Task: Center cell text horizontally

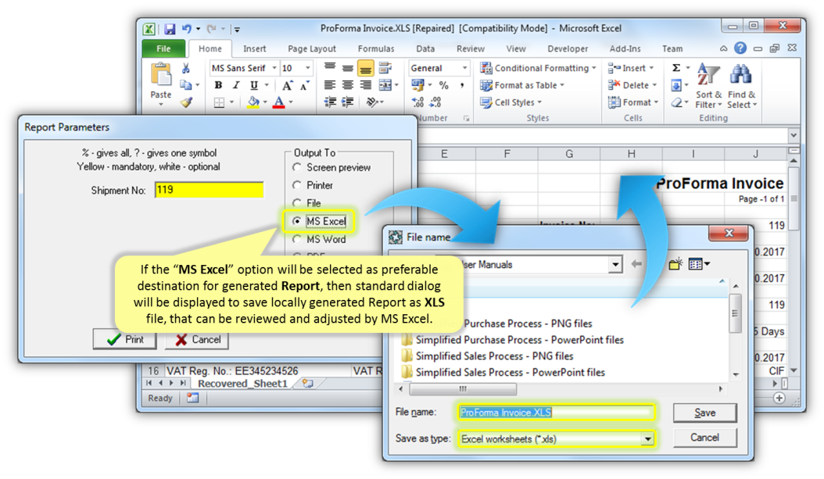Action: (x=347, y=85)
